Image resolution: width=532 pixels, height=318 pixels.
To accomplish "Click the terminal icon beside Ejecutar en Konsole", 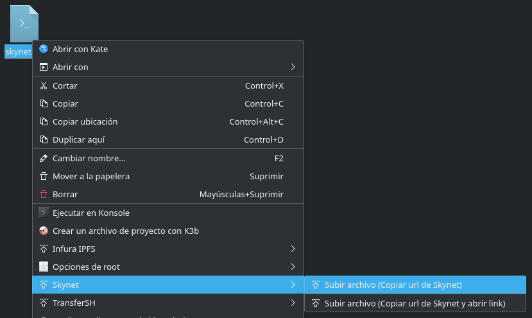I will click(44, 213).
